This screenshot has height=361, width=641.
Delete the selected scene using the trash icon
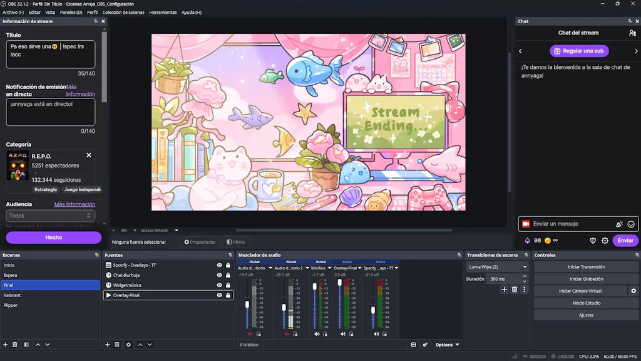[x=15, y=345]
